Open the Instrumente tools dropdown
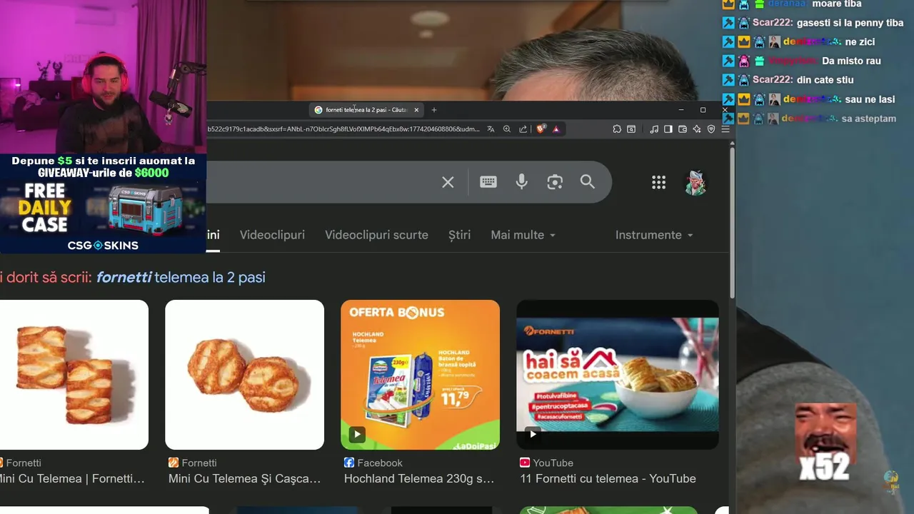This screenshot has width=914, height=514. [x=654, y=235]
